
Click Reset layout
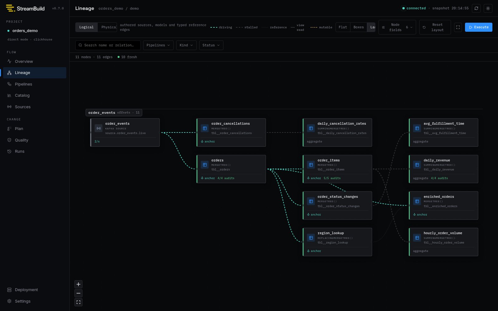tap(435, 27)
